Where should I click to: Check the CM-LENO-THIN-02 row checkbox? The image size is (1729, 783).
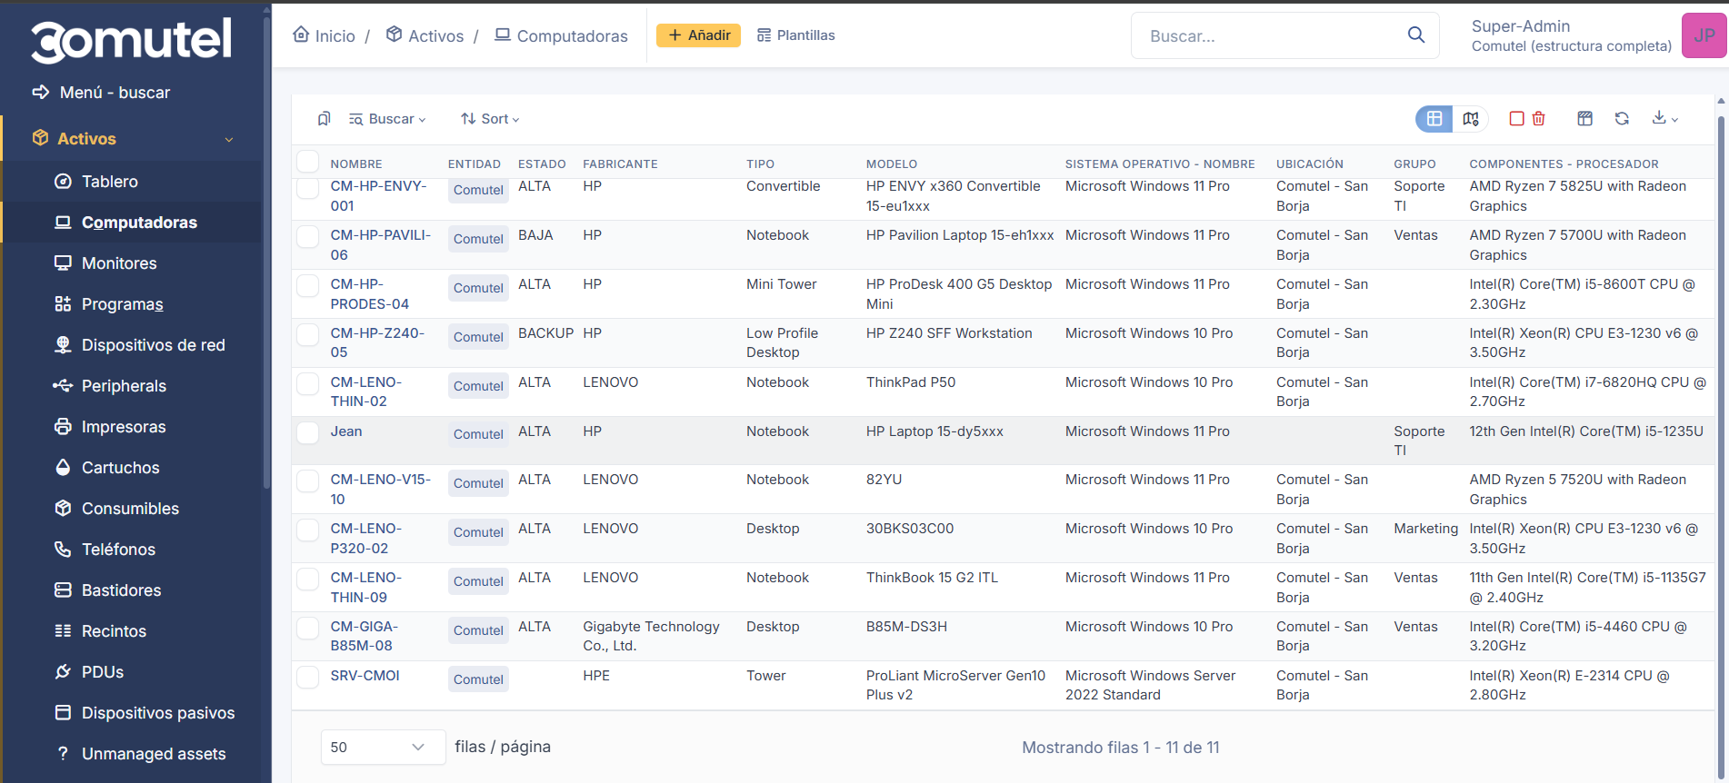pyautogui.click(x=308, y=384)
